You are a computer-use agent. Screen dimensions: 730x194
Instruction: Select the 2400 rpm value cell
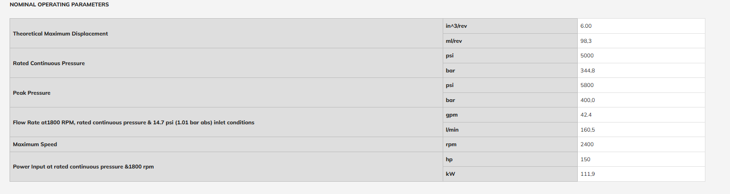tap(641, 144)
